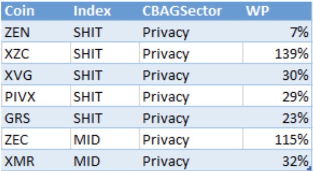Viewport: 313px width, 171px height.
Task: Select the ZEN coin cell
Action: pyautogui.click(x=36, y=31)
